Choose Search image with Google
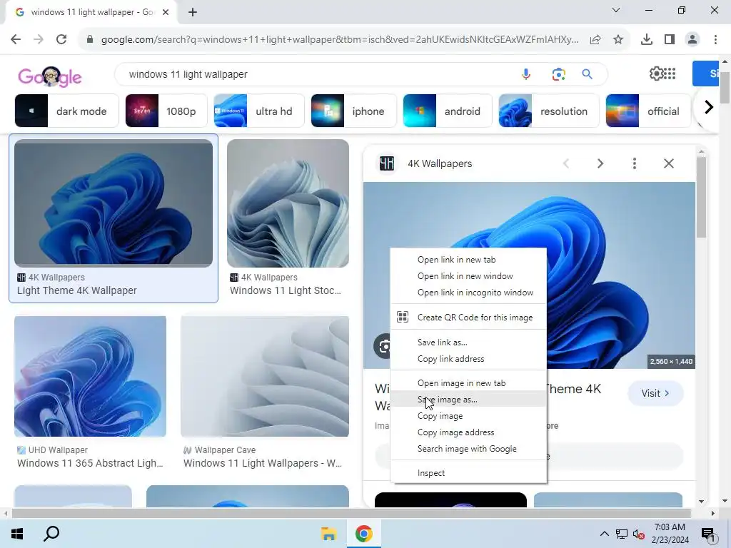The height and width of the screenshot is (548, 731). coord(468,449)
